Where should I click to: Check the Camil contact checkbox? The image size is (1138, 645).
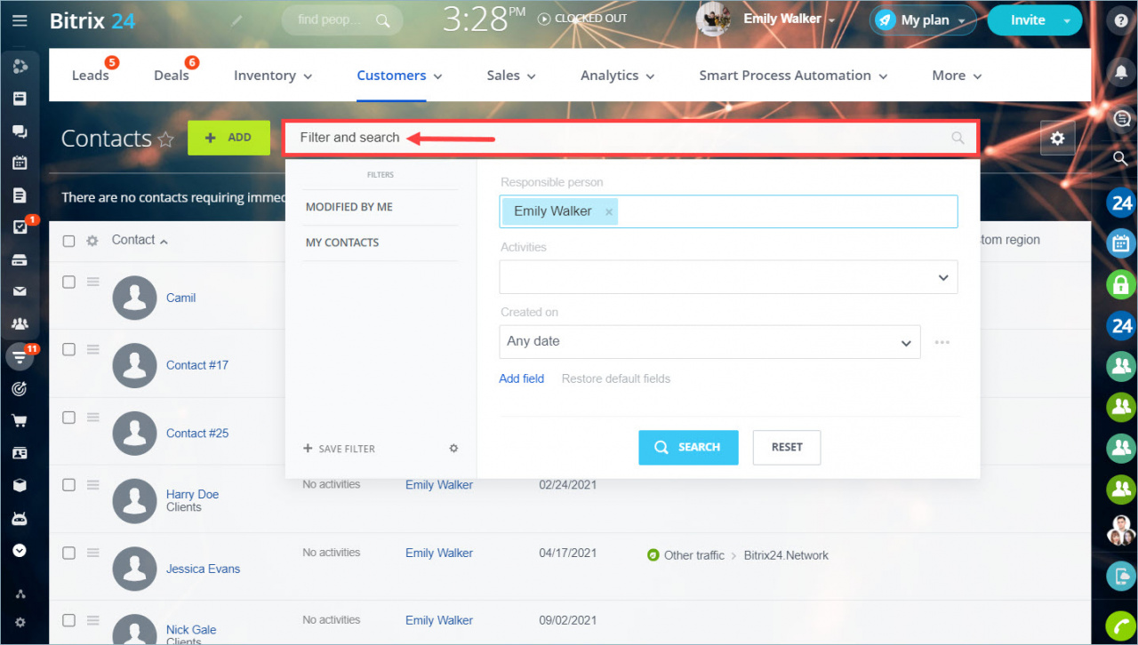68,282
